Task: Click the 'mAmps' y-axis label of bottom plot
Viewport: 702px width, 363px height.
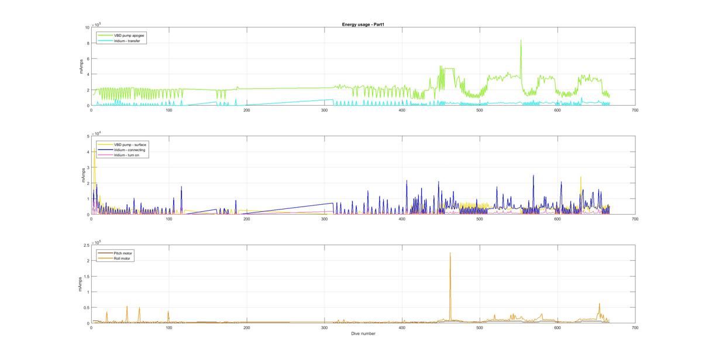Action: [x=81, y=284]
